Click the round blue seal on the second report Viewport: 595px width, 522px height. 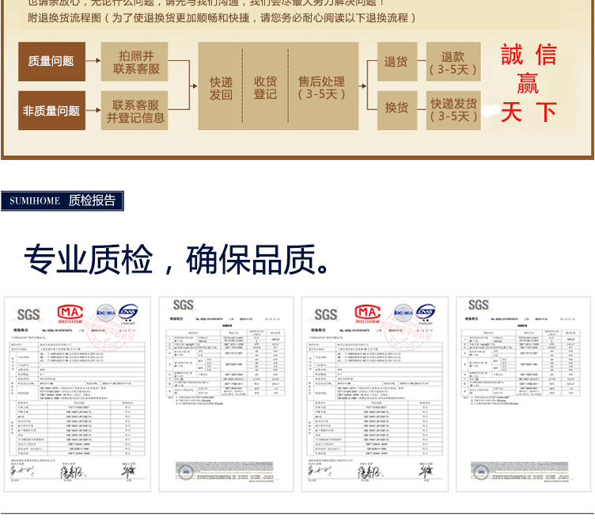tap(186, 472)
